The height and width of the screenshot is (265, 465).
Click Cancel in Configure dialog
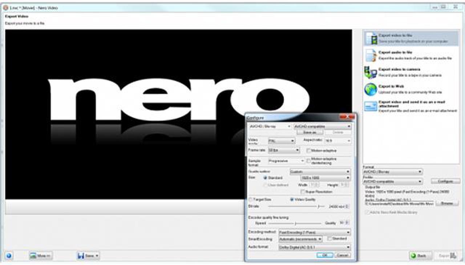[x=343, y=255]
